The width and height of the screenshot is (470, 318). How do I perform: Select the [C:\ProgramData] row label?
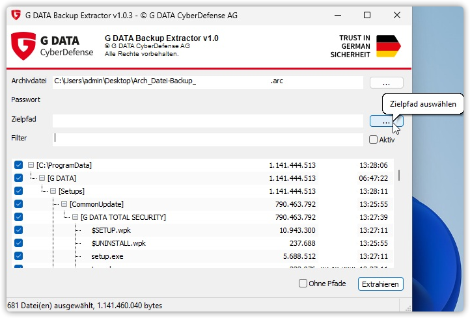pyautogui.click(x=64, y=165)
